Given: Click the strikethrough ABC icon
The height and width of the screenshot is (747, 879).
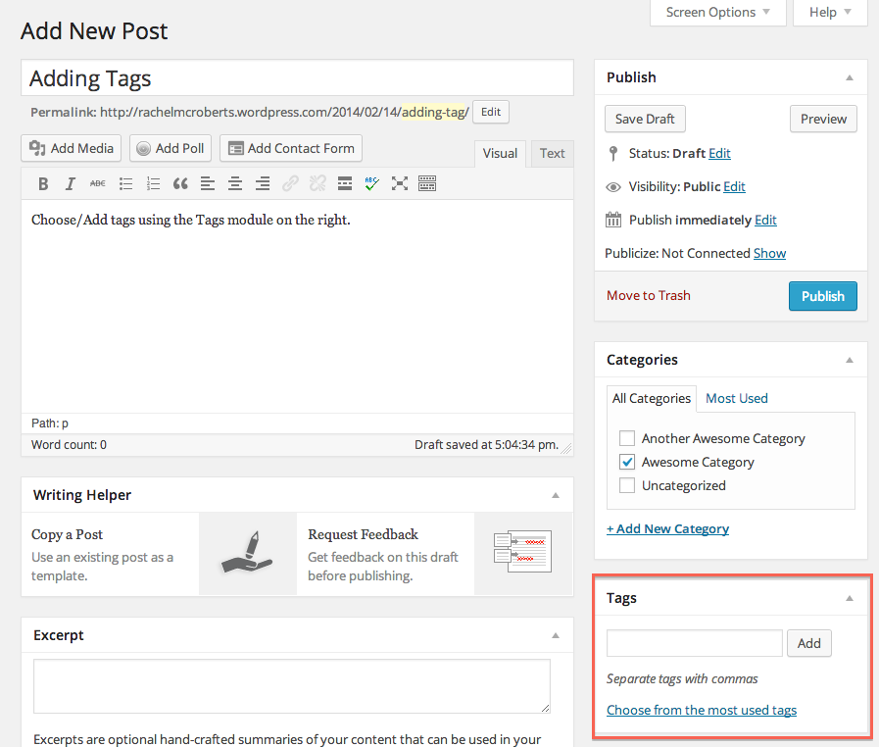Looking at the screenshot, I should pos(98,183).
